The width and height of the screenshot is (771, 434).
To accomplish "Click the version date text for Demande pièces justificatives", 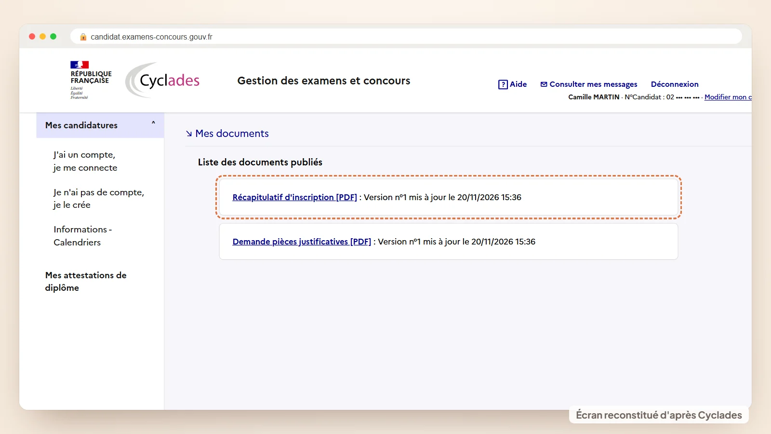I will coord(456,242).
